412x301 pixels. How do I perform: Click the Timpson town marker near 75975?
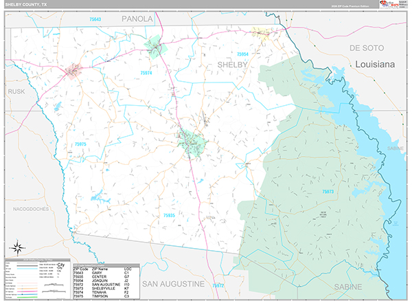coord(73,69)
